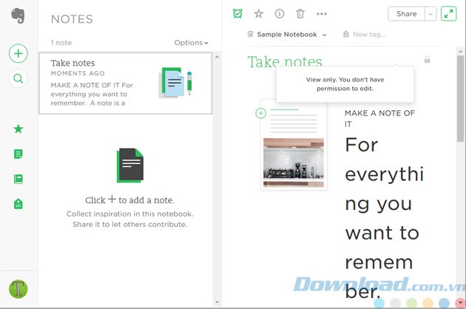This screenshot has height=309, width=466.
Task: Click the lock icon beside the note title
Action: (x=427, y=59)
